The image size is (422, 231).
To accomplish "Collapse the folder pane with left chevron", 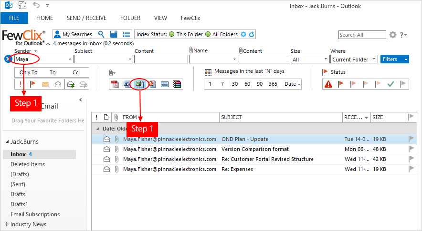I will 81,100.
